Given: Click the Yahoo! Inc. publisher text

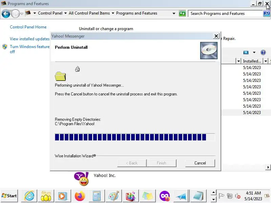Looking at the screenshot, I should (x=105, y=175).
